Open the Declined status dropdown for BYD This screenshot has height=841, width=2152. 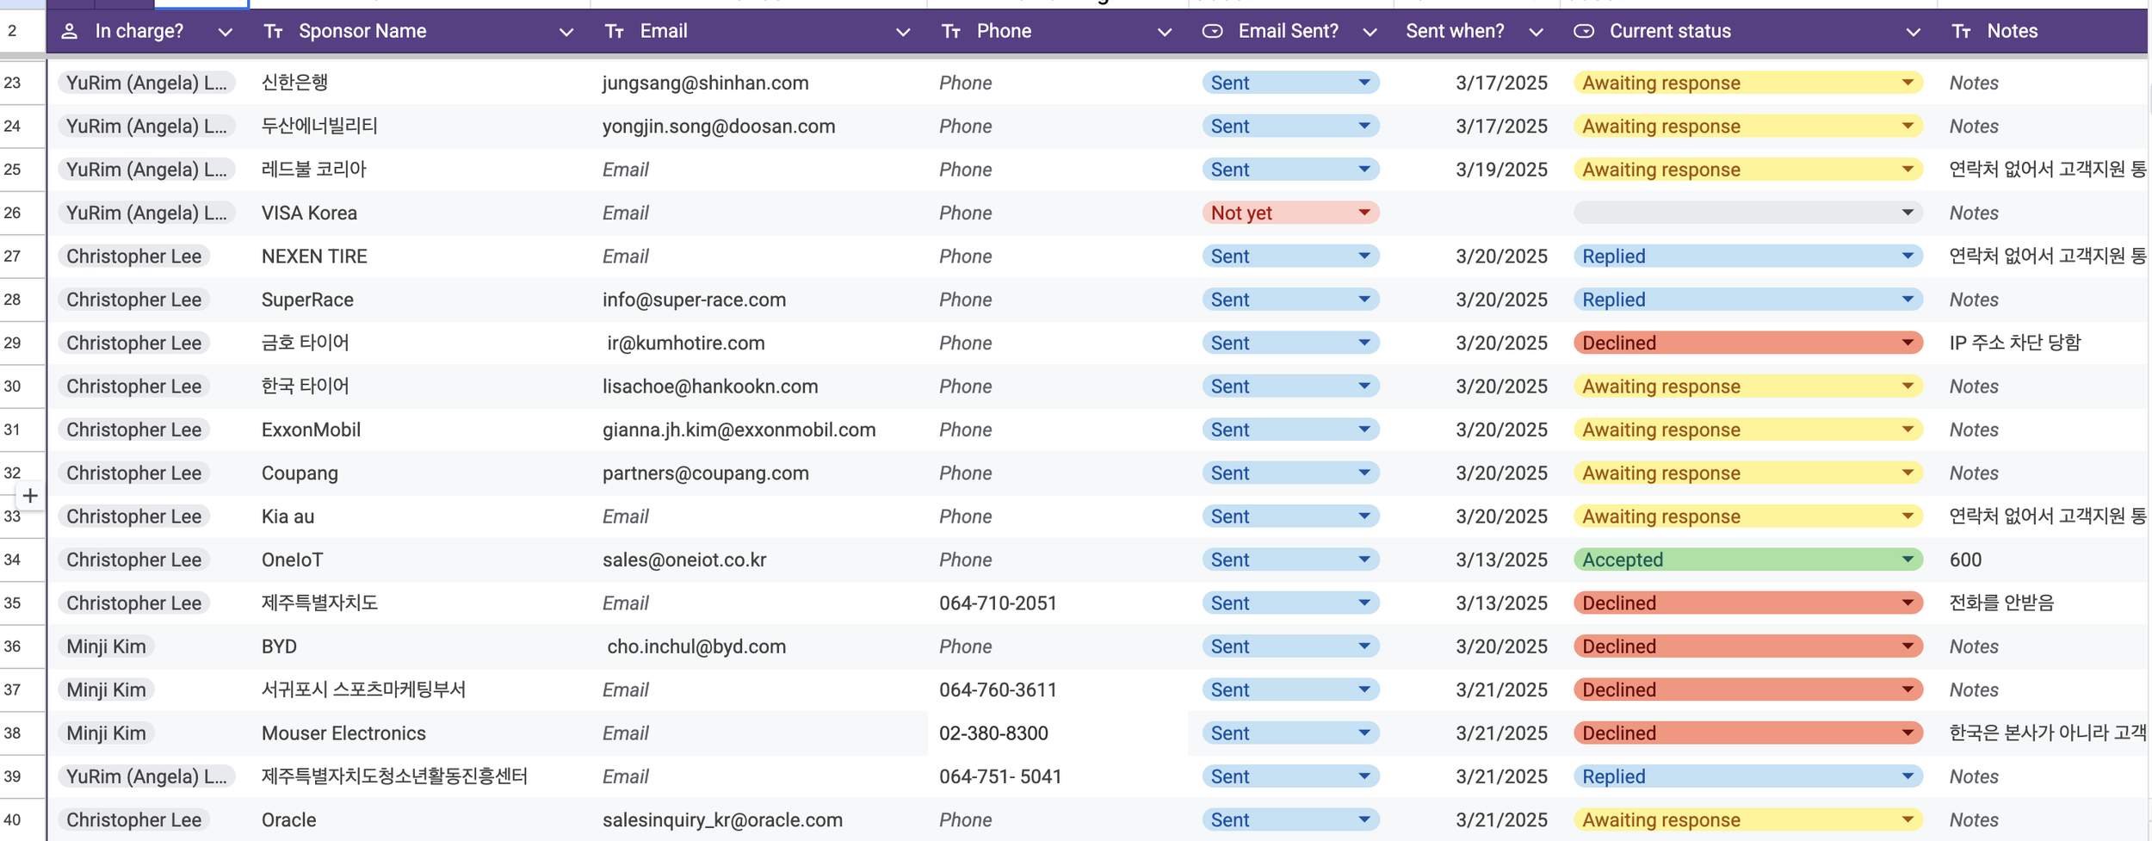tap(1748, 646)
